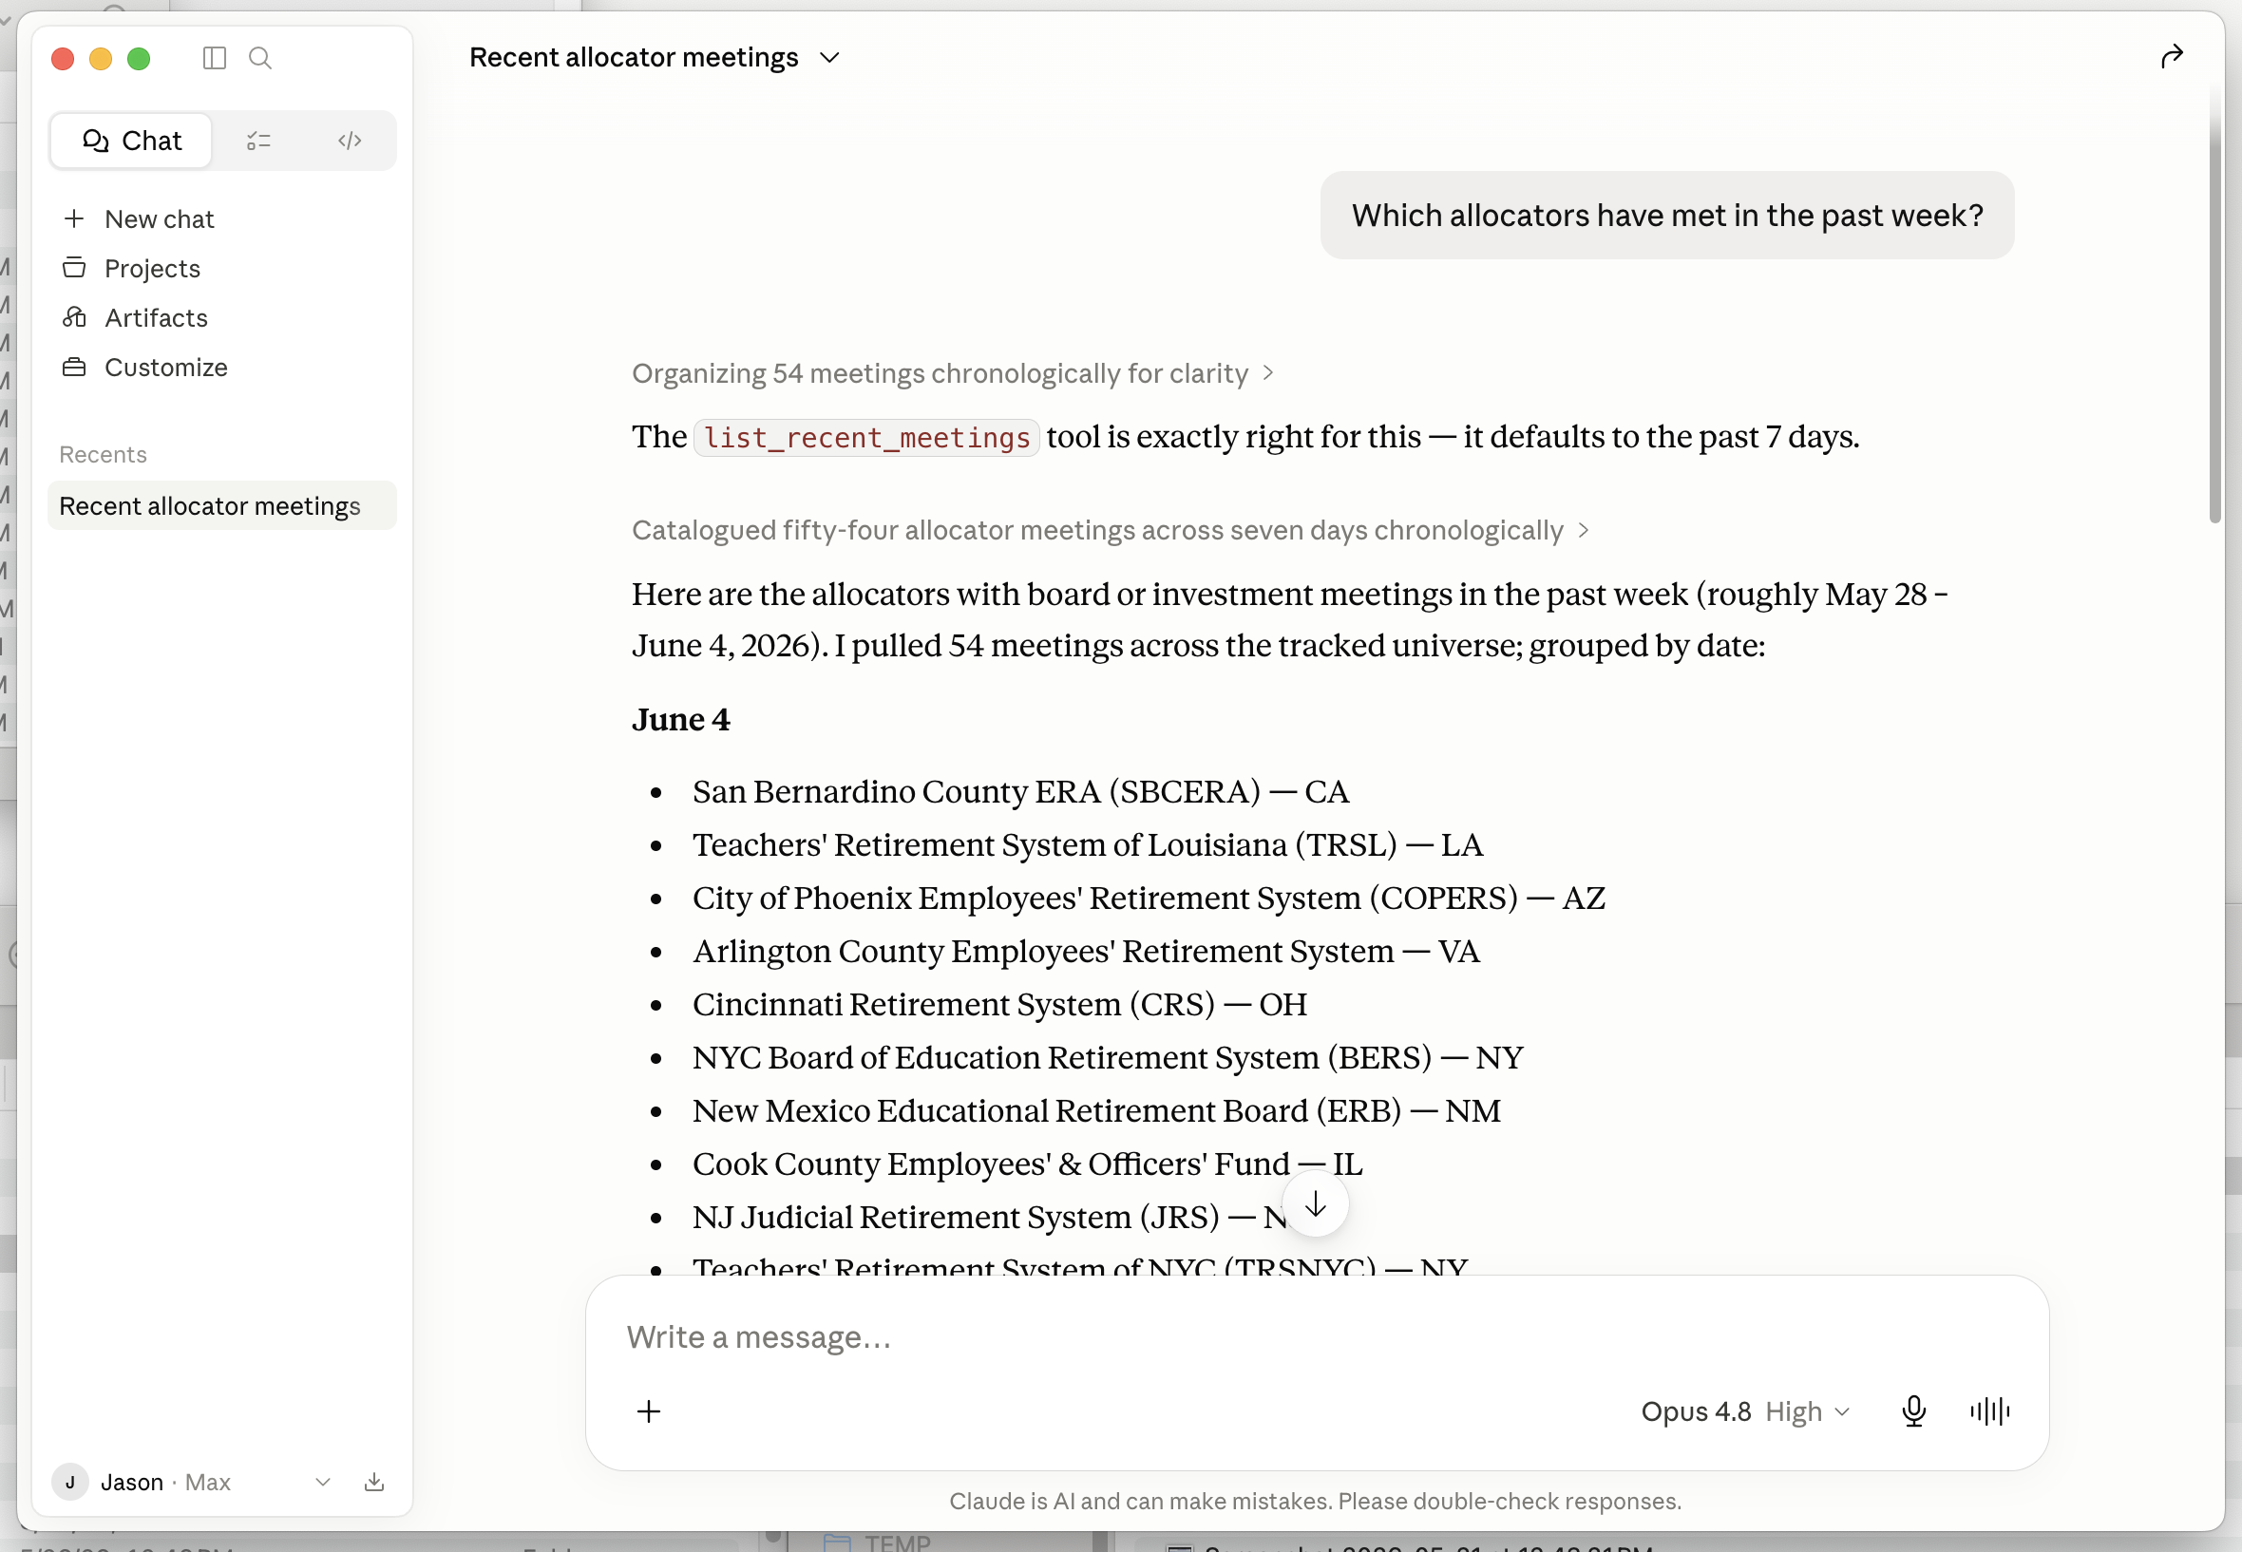The height and width of the screenshot is (1552, 2242).
Task: Click the 'Recents' section label
Action: (104, 454)
